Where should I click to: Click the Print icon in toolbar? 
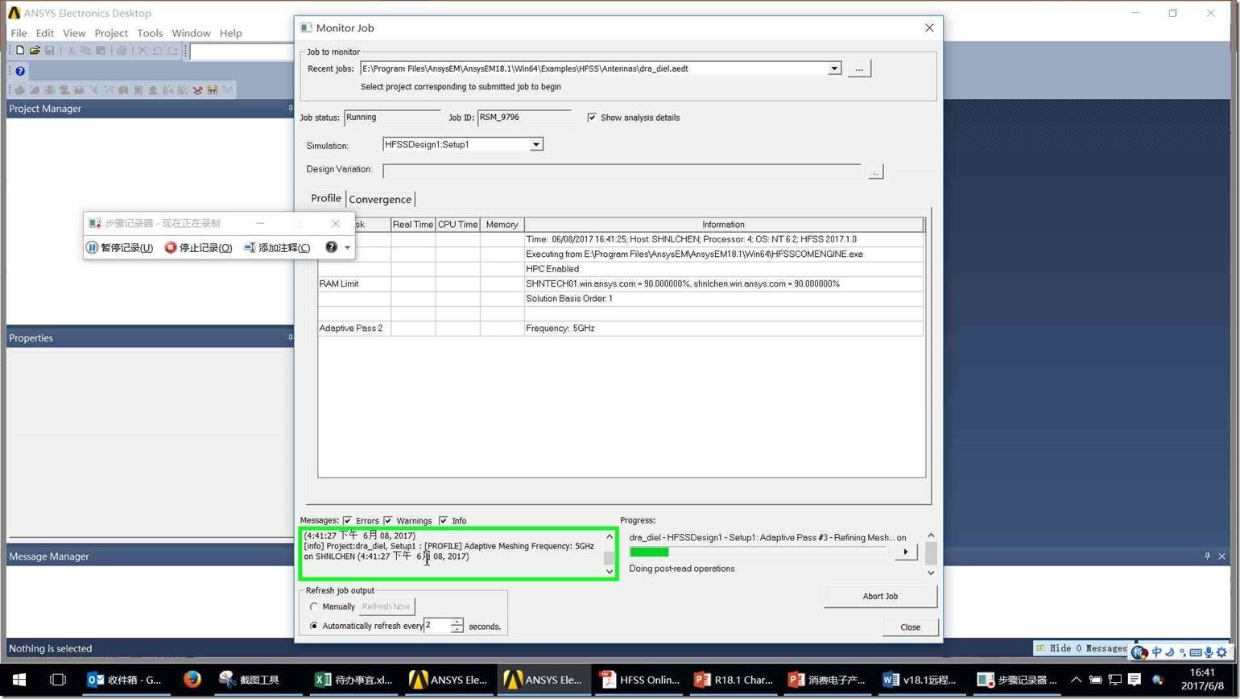[122, 51]
